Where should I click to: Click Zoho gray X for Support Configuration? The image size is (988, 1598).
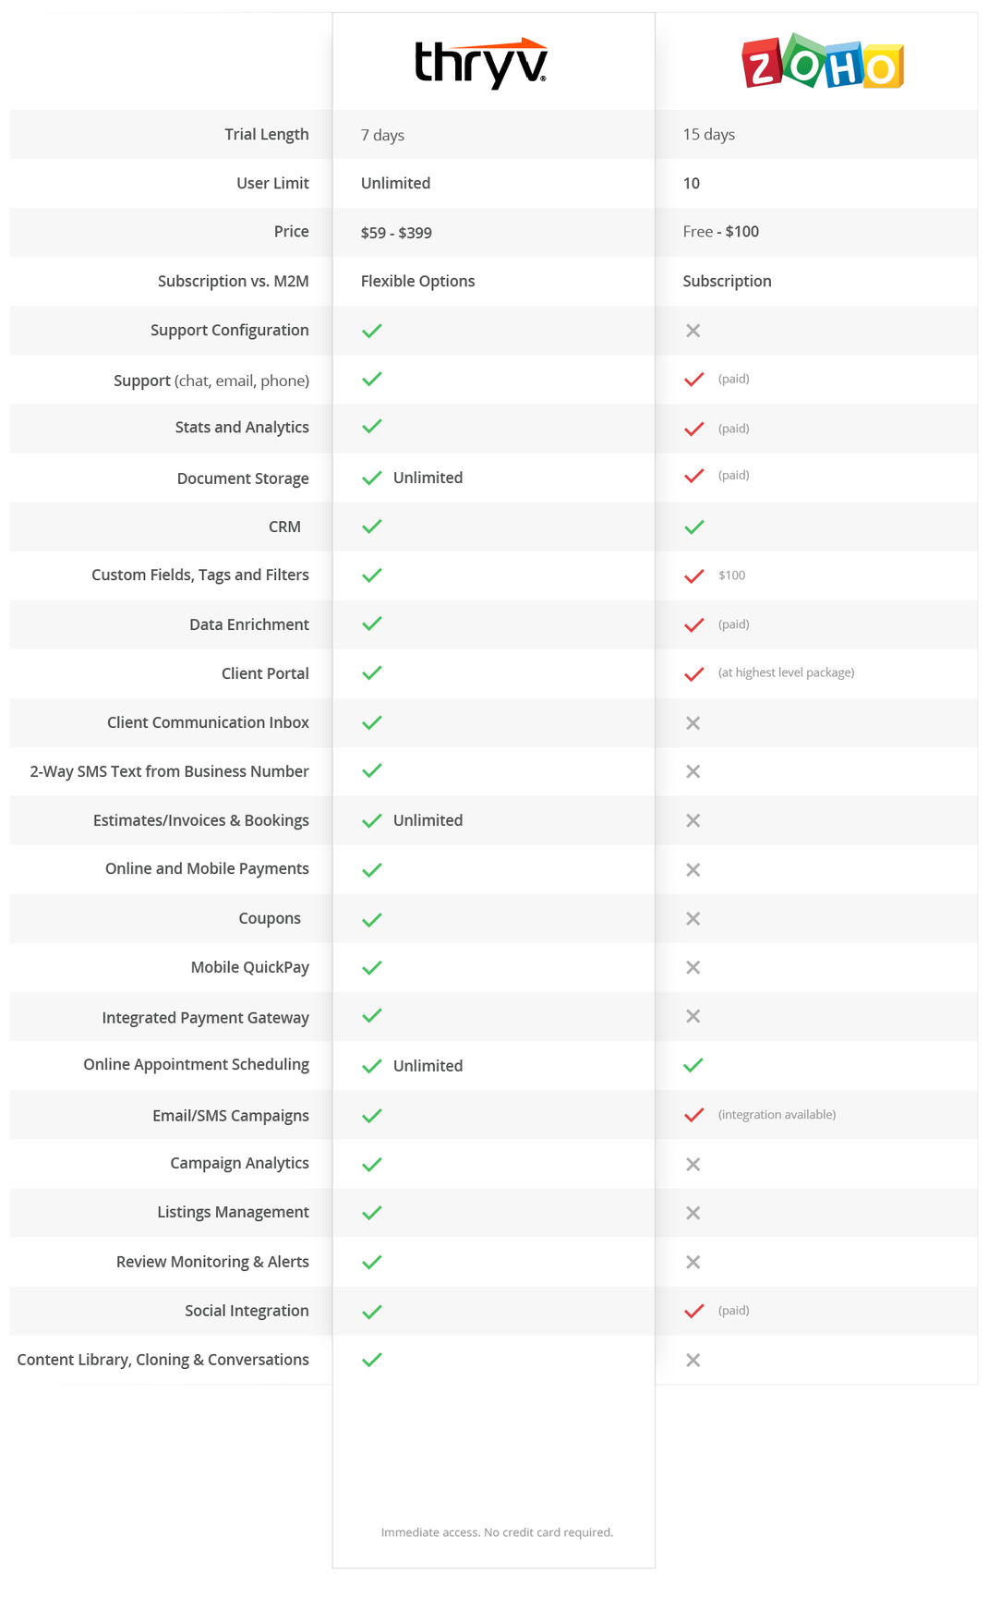click(x=693, y=331)
